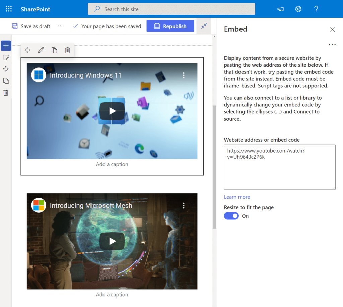The image size is (343, 307).
Task: Open the megaphone feedback icon
Action: [x=280, y=9]
